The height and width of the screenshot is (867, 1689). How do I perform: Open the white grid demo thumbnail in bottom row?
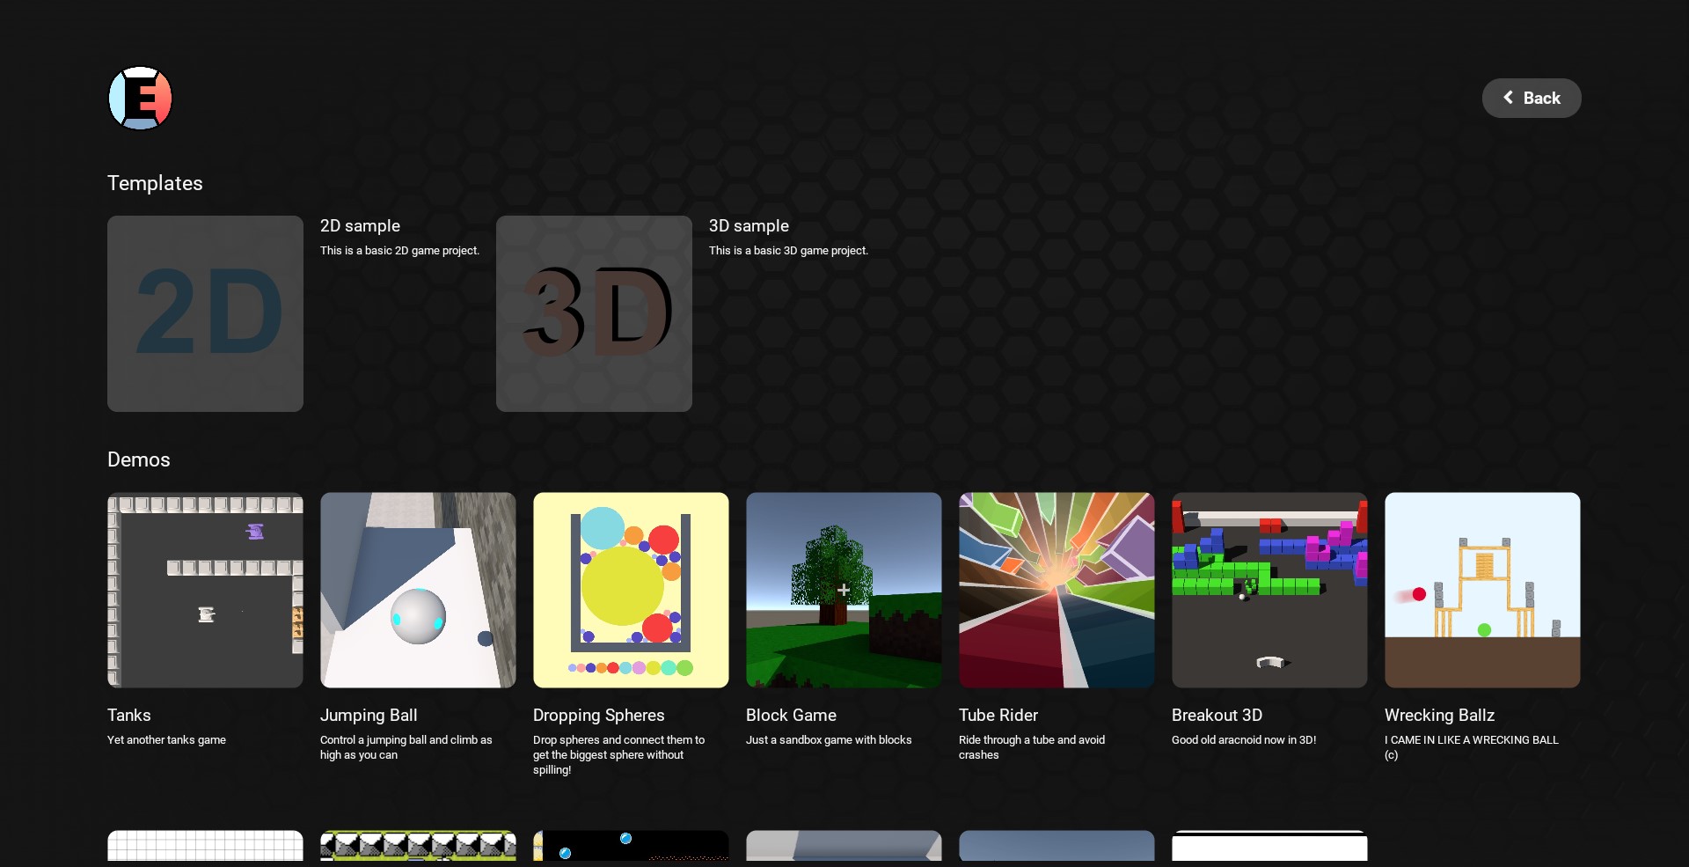click(x=205, y=846)
